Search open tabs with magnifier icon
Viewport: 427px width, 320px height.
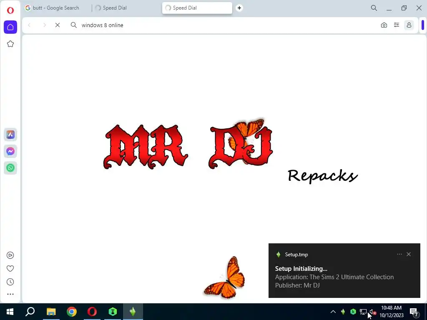(374, 8)
